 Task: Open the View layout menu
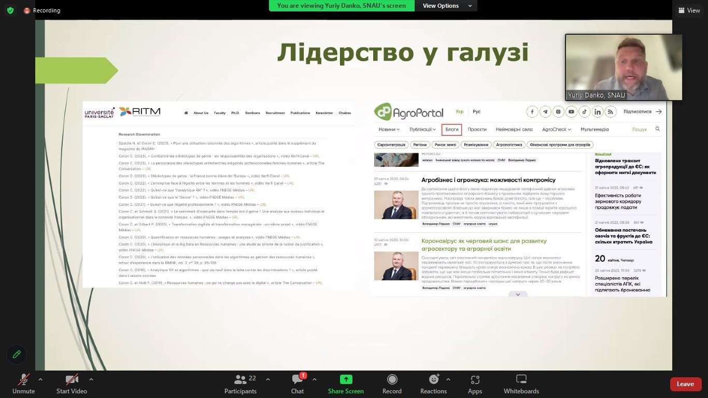[689, 10]
